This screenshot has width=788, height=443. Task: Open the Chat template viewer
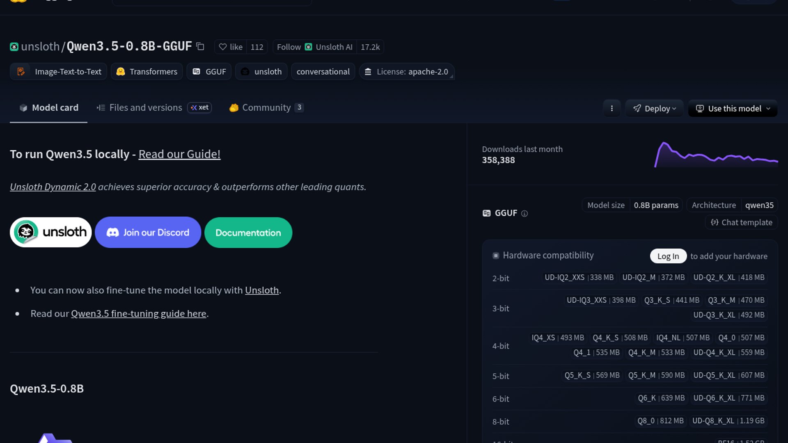(741, 222)
